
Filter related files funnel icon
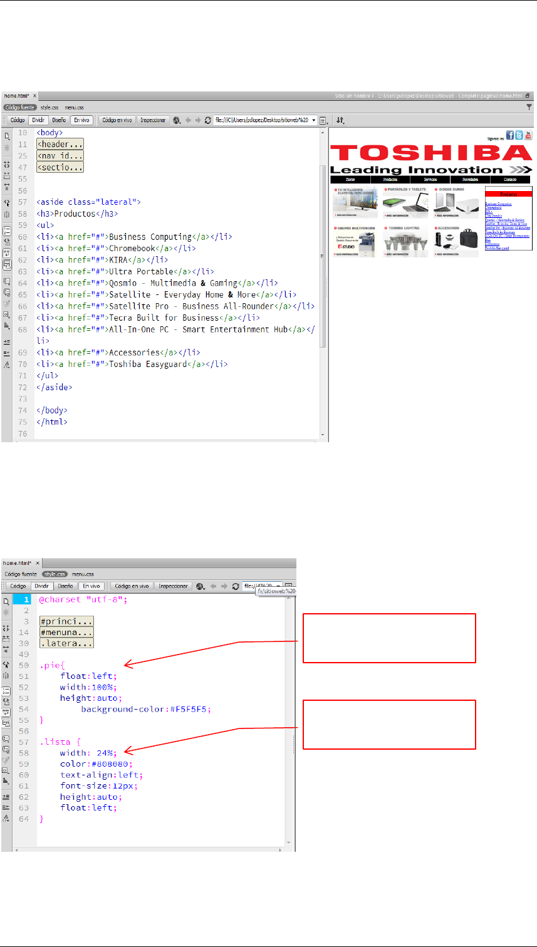coord(529,107)
